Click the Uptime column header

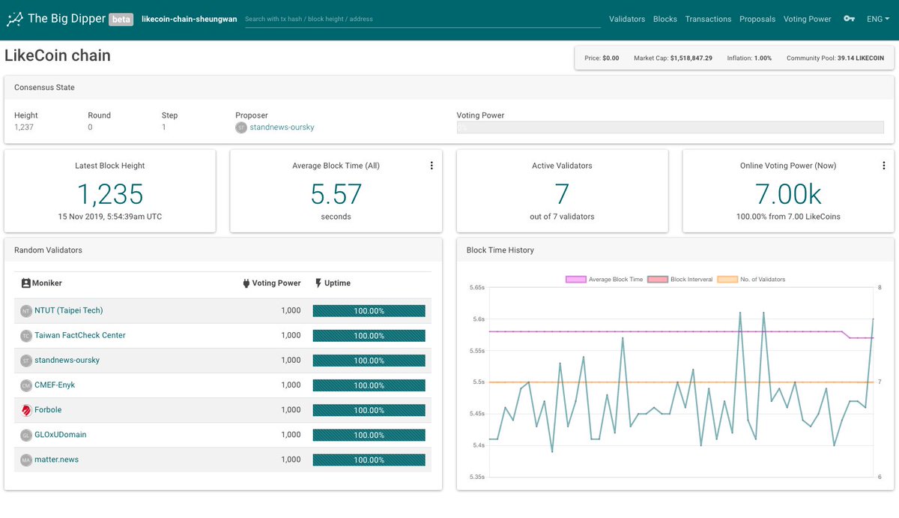(x=333, y=283)
